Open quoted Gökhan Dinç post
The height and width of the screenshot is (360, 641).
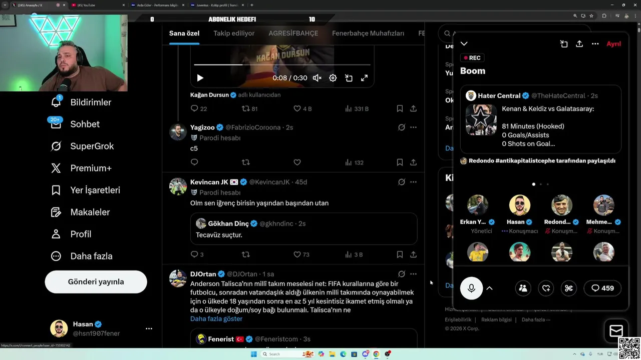pos(303,229)
